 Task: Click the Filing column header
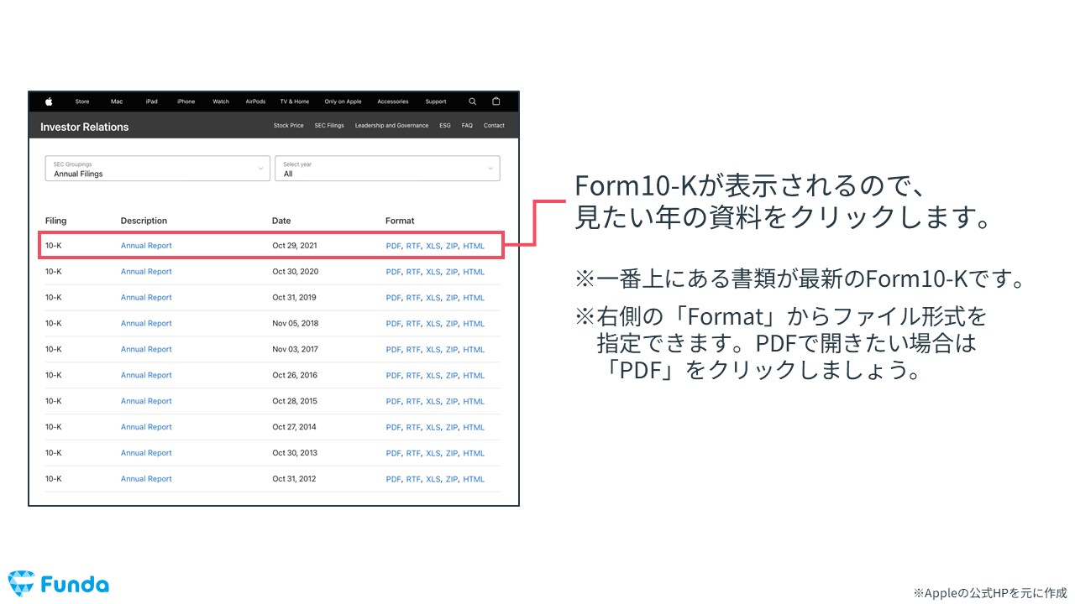tap(55, 221)
